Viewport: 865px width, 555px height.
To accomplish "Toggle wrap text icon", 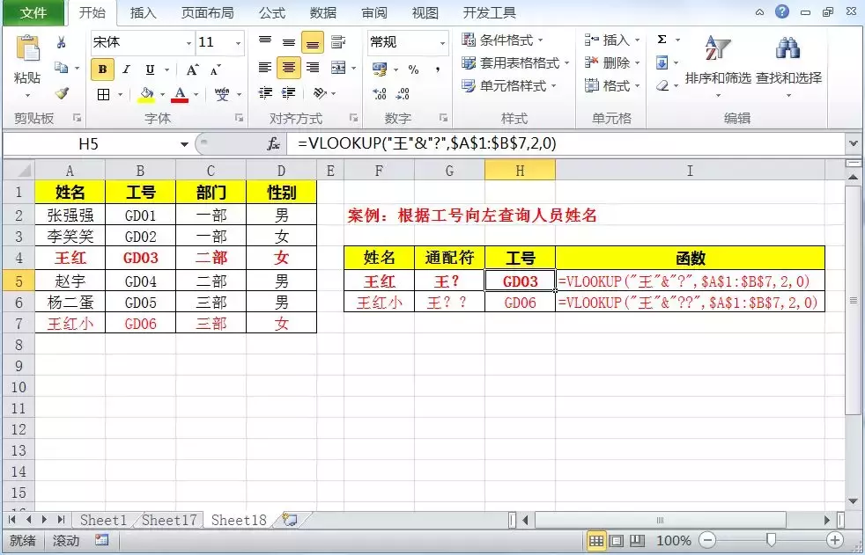I will click(338, 42).
